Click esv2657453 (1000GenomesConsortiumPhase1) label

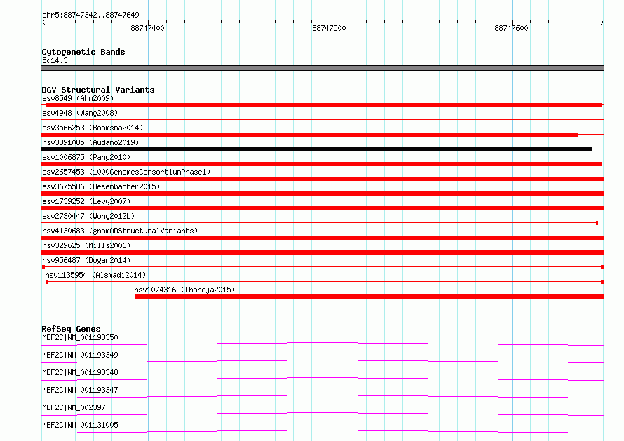[x=126, y=172]
